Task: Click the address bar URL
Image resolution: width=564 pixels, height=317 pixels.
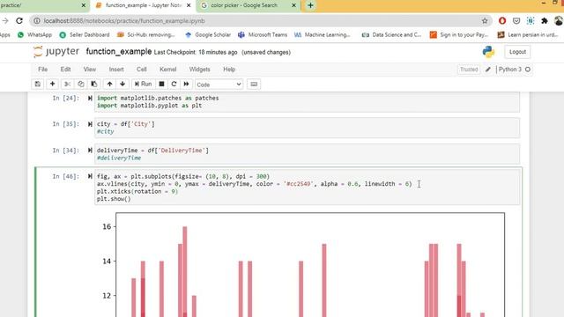Action: click(x=124, y=21)
